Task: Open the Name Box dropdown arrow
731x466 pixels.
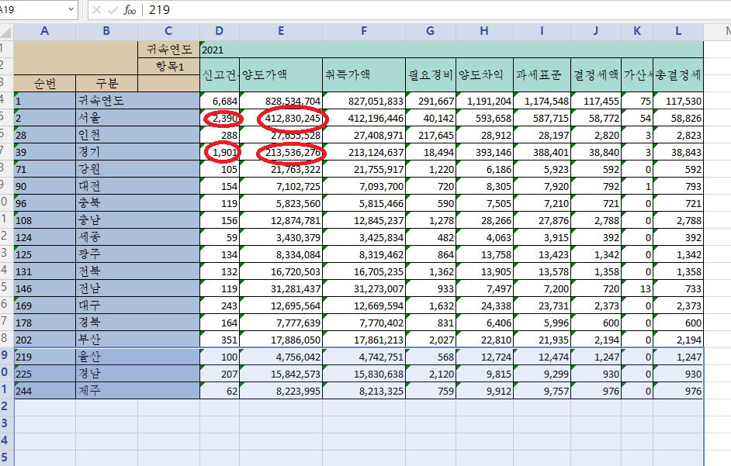Action: point(71,10)
